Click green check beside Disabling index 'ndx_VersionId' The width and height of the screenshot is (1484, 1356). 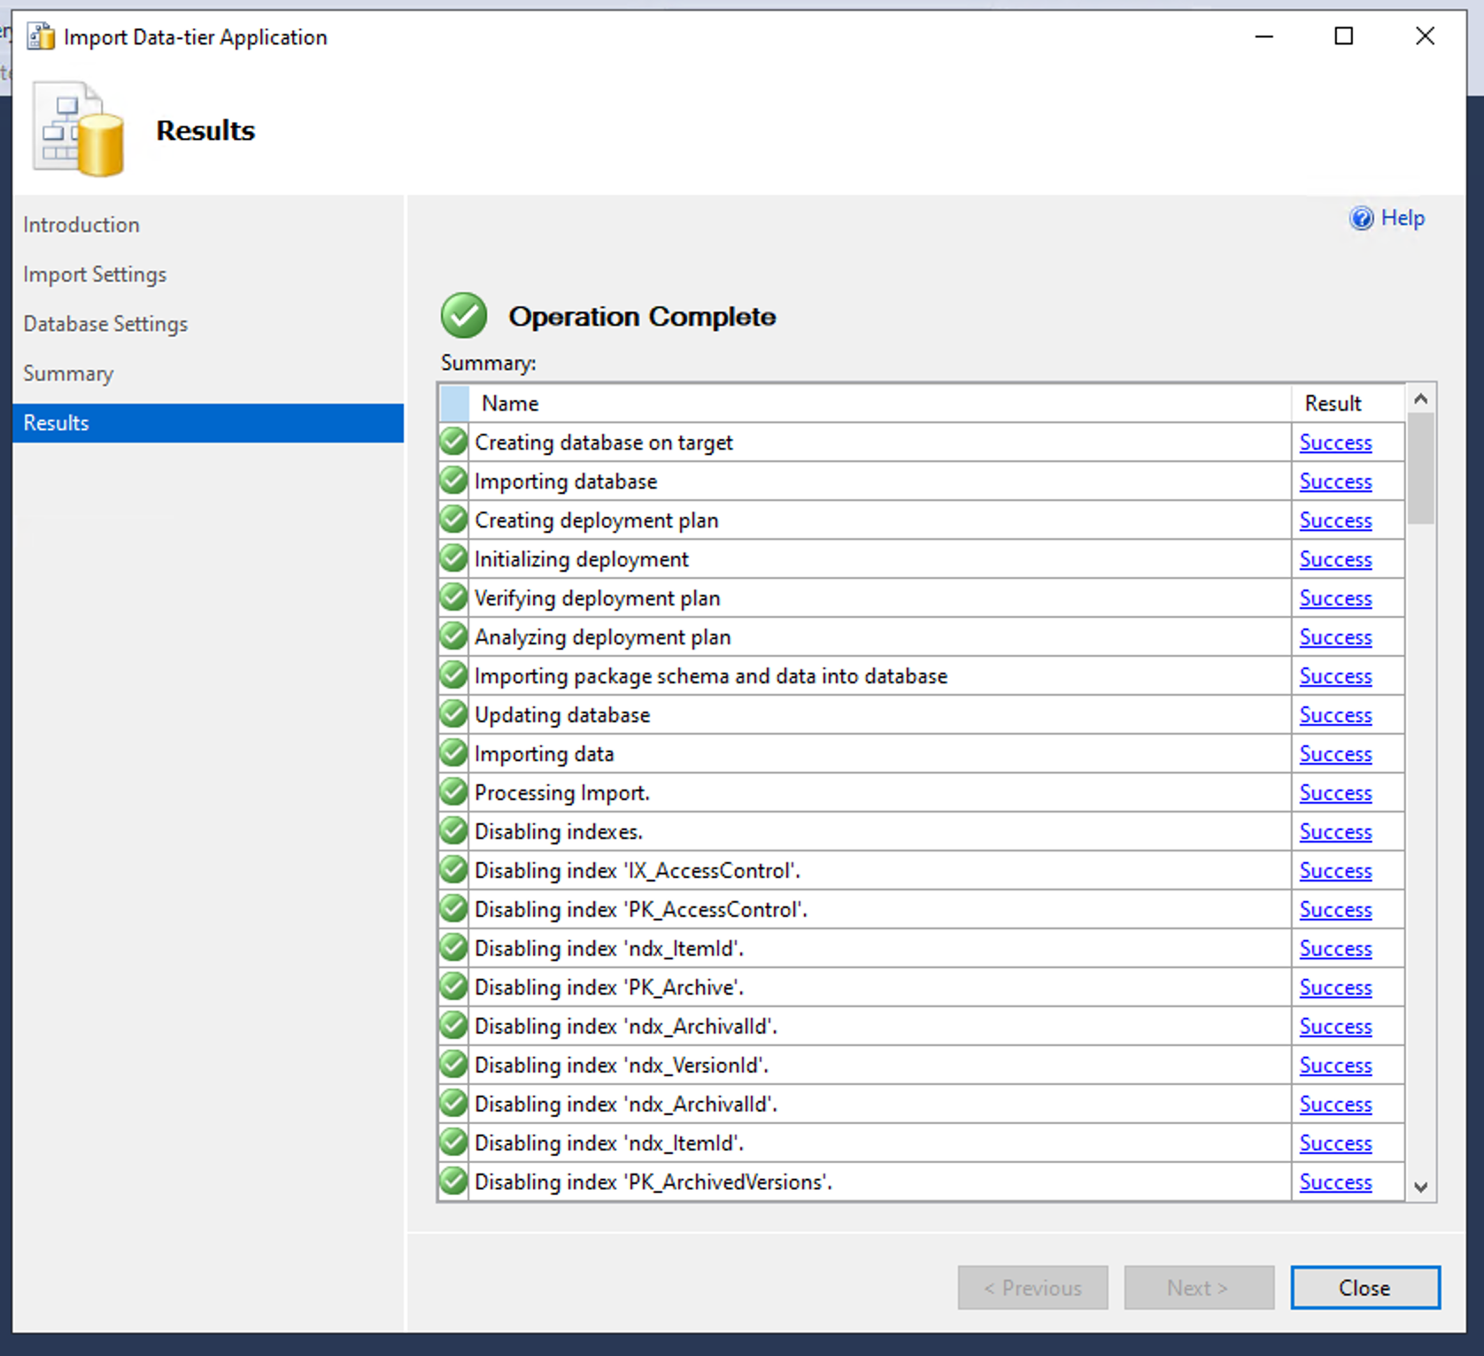pos(453,1065)
